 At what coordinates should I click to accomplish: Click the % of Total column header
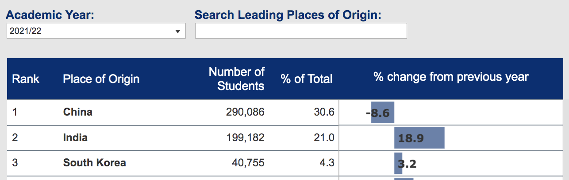(306, 79)
